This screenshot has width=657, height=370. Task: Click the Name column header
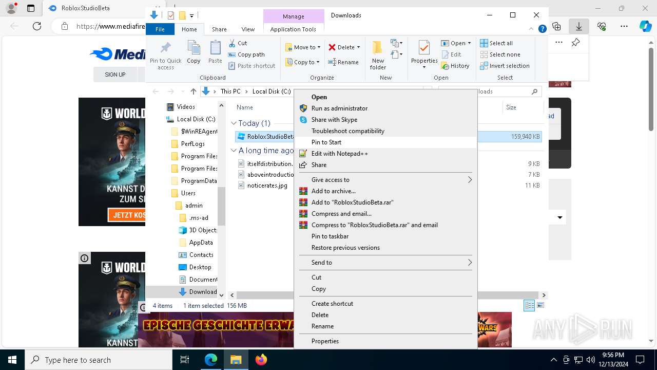[x=245, y=107]
